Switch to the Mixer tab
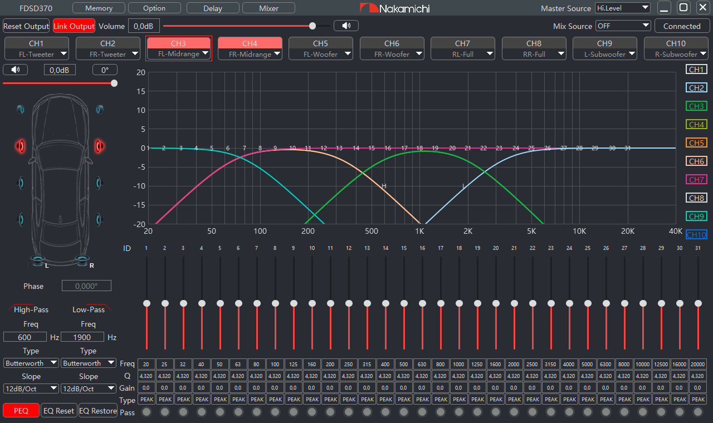Image resolution: width=713 pixels, height=423 pixels. pos(269,8)
